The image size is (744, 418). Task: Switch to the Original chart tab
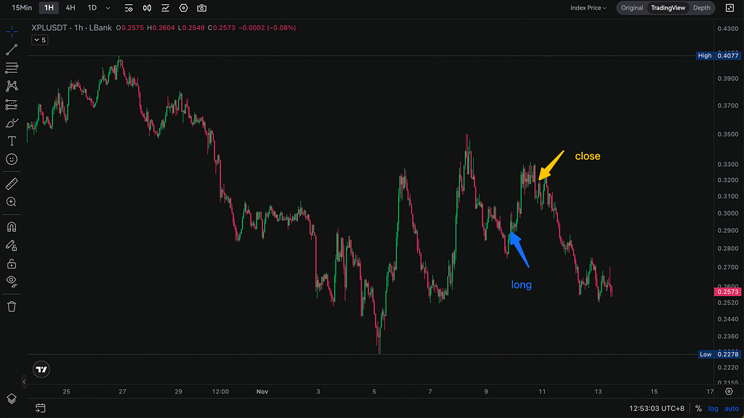coord(632,8)
